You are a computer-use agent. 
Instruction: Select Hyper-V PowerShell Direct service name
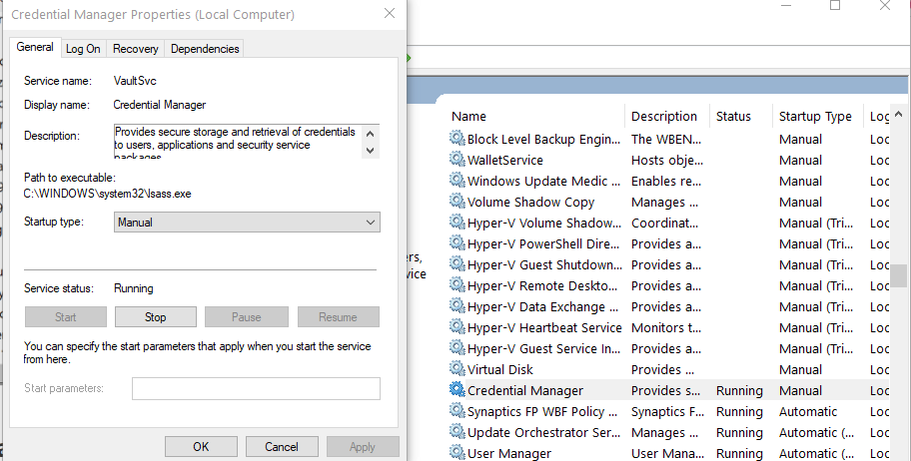click(543, 243)
